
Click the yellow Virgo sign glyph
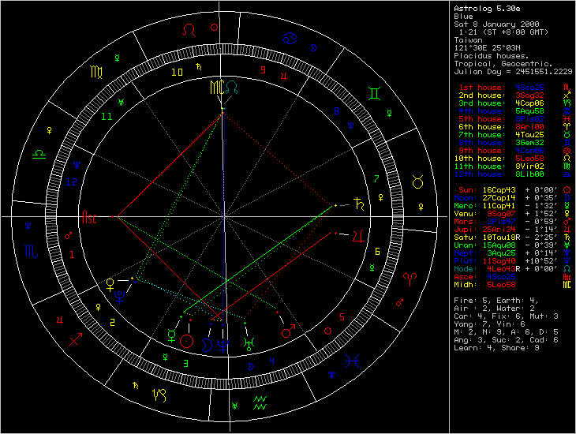pos(95,72)
